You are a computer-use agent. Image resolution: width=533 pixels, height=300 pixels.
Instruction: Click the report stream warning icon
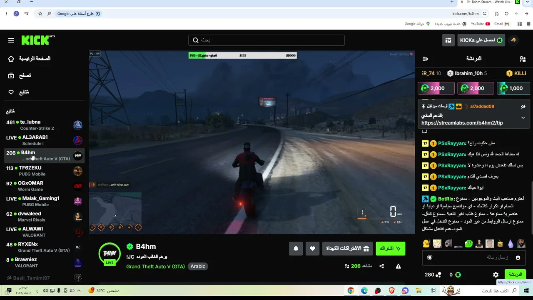click(398, 266)
